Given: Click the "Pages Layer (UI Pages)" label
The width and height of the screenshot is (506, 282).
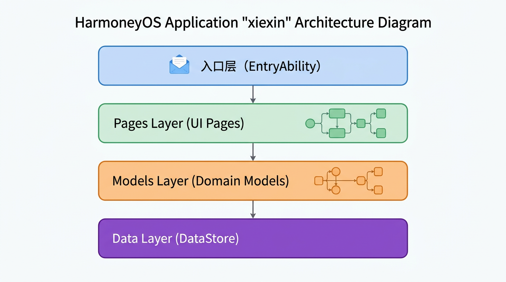Looking at the screenshot, I should pos(179,123).
